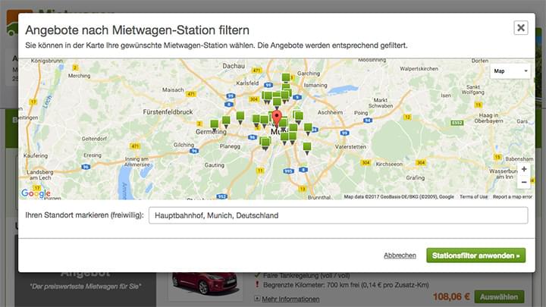Viewport: 546px width, 307px height.
Task: Select the green station marker directly above Germering label
Action: [x=215, y=124]
